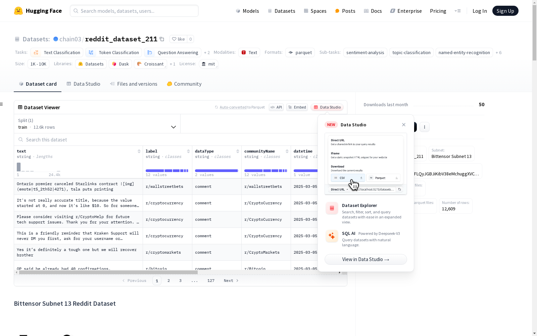Click the Data Studio viewer button

pos(327,107)
